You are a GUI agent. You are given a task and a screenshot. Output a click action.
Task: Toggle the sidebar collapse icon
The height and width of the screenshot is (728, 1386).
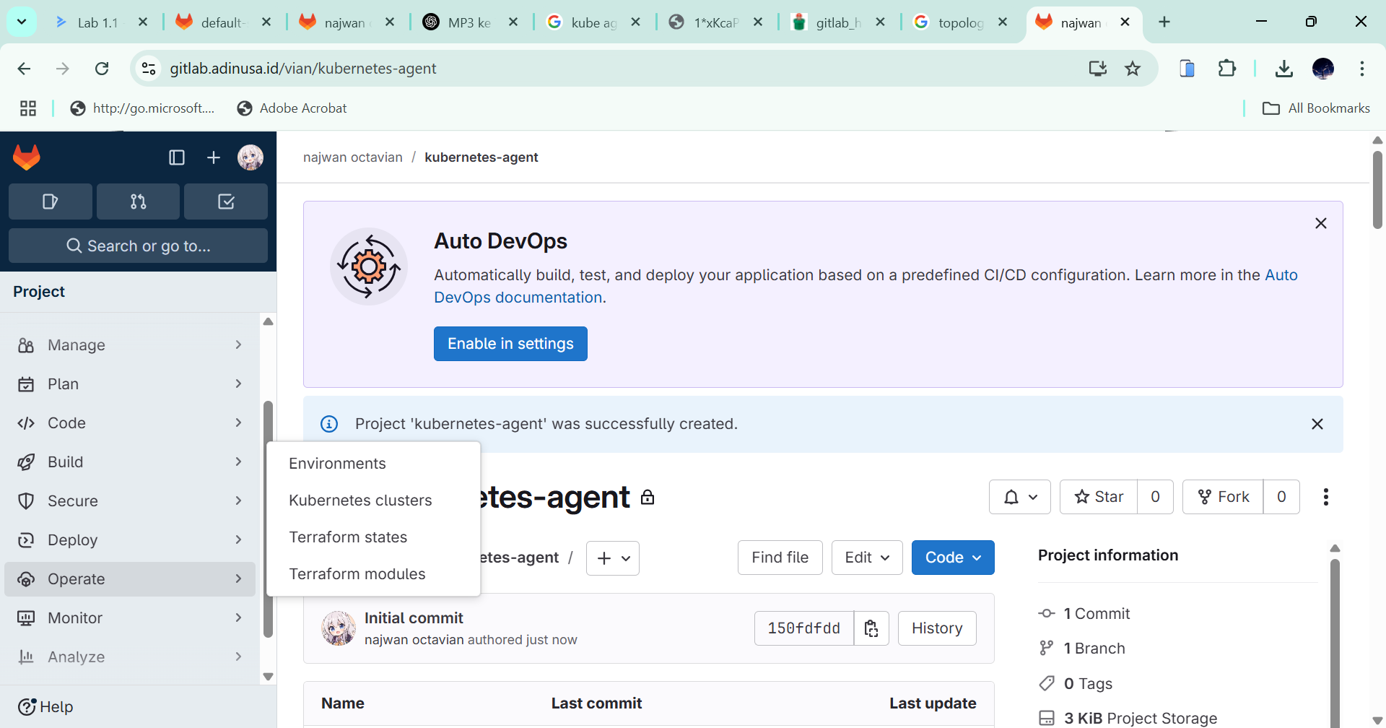point(177,157)
